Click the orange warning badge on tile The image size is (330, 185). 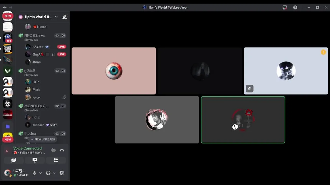[323, 52]
